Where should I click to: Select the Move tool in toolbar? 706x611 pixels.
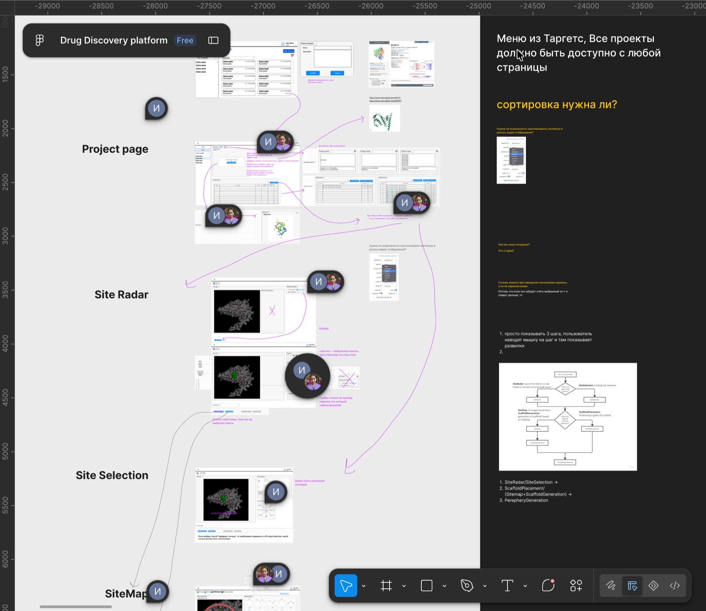[346, 586]
